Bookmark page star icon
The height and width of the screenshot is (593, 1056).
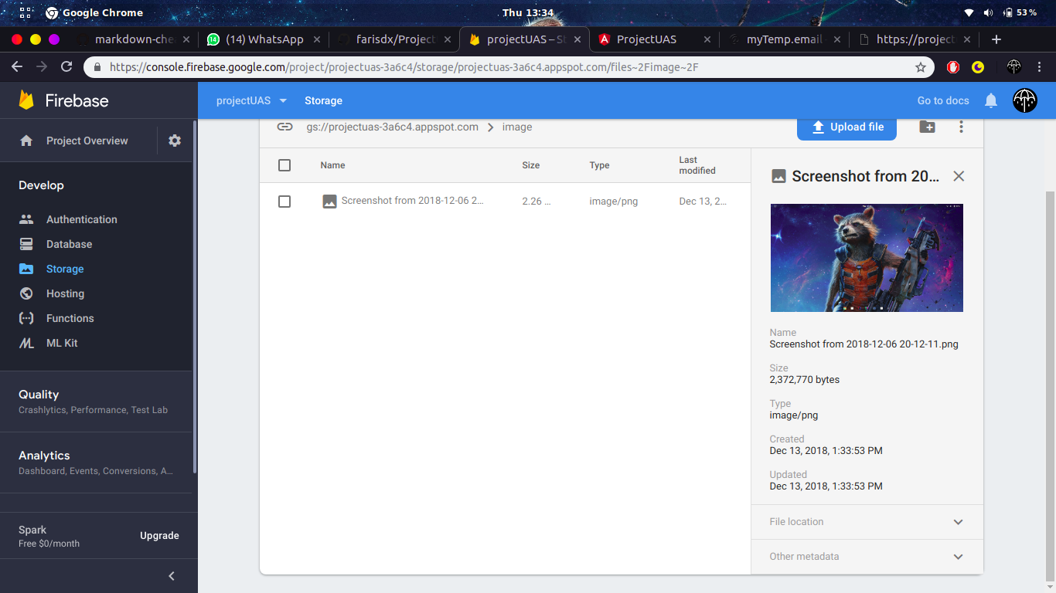pos(920,67)
